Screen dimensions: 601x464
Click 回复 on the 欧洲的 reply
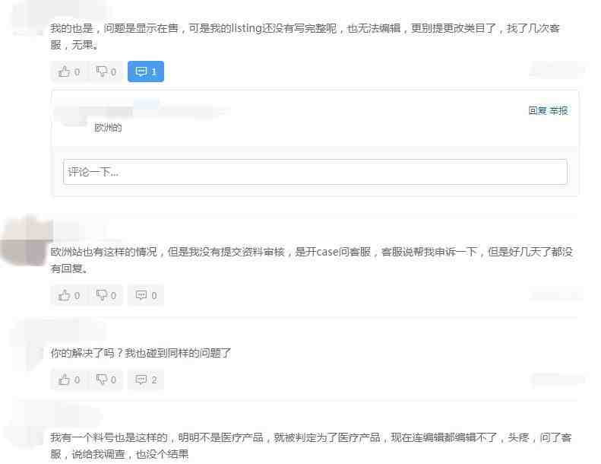click(537, 110)
